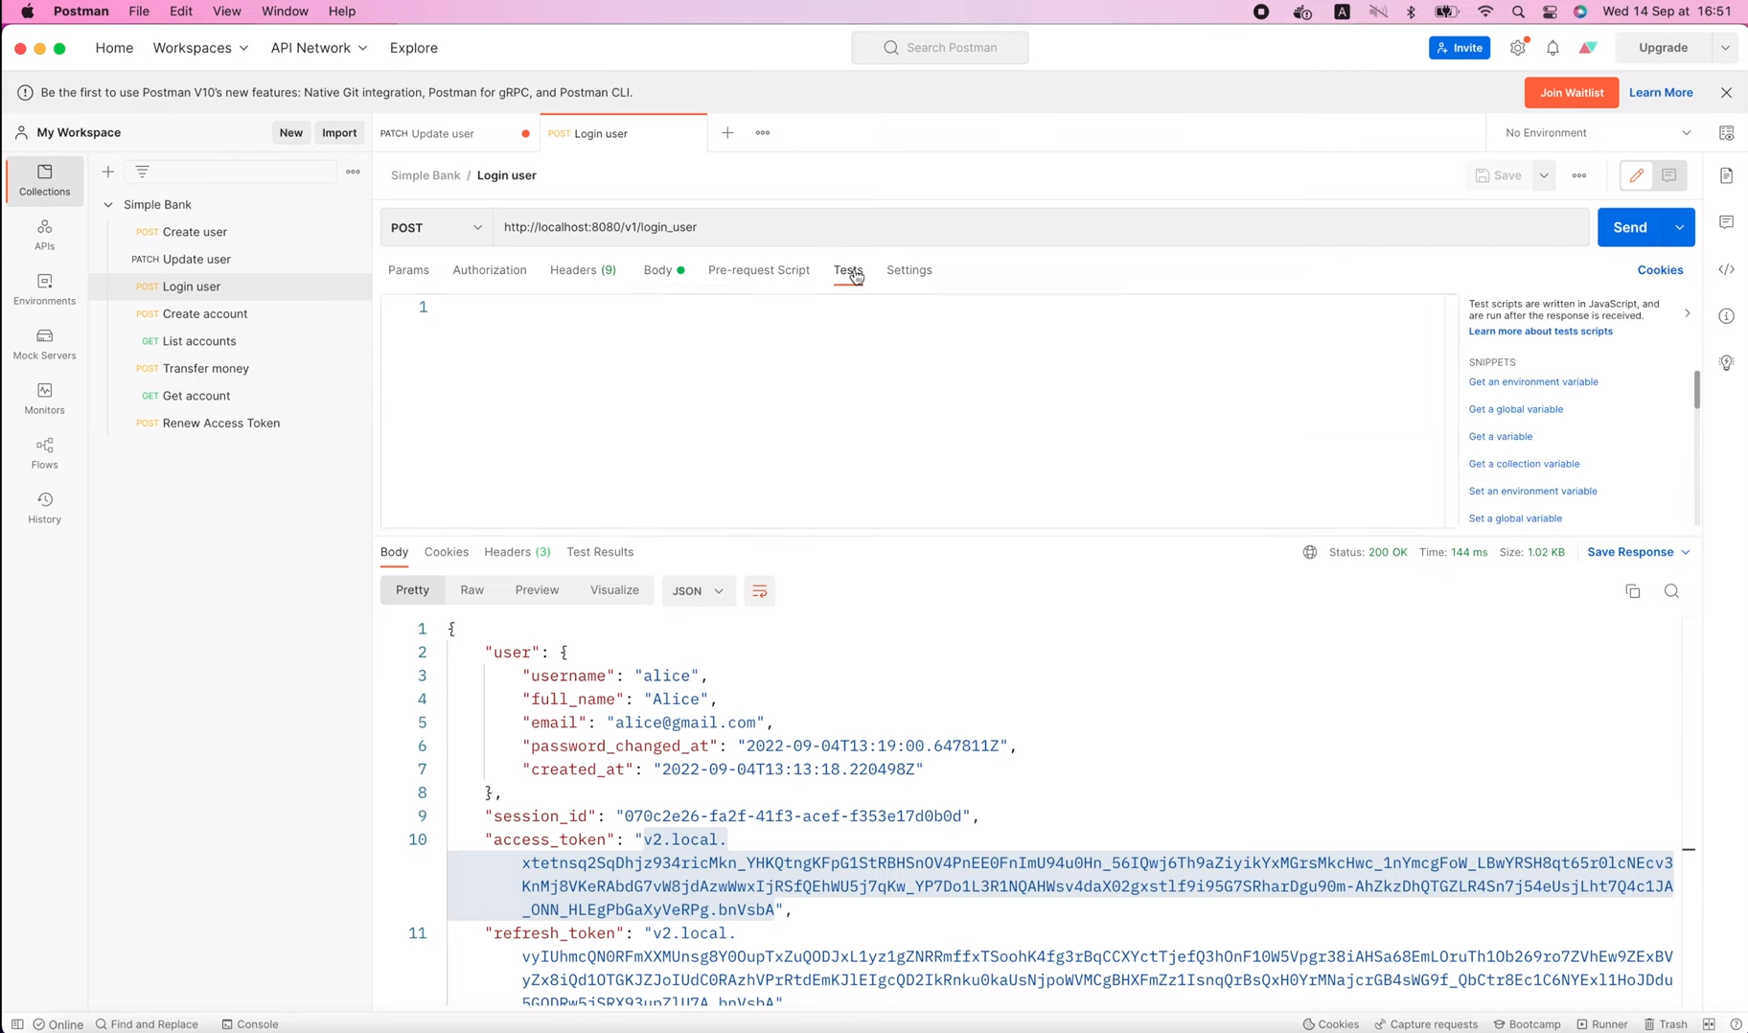This screenshot has height=1033, width=1748.
Task: Select Visualize response view
Action: pos(614,590)
